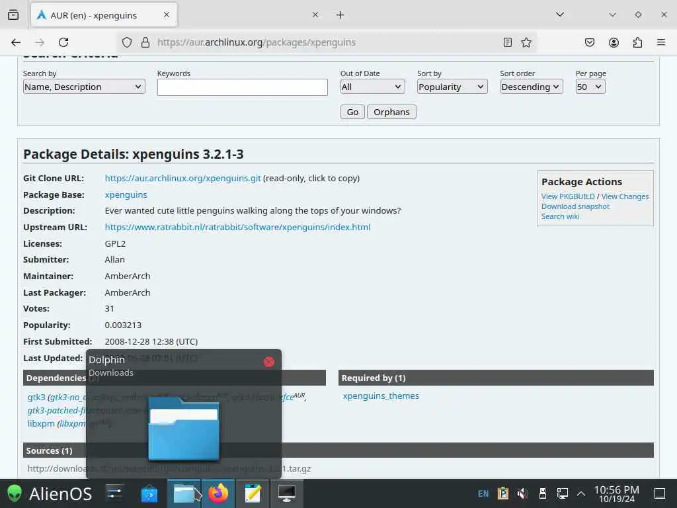Click the View Changes link
Screen dimensions: 677x508
coord(625,196)
